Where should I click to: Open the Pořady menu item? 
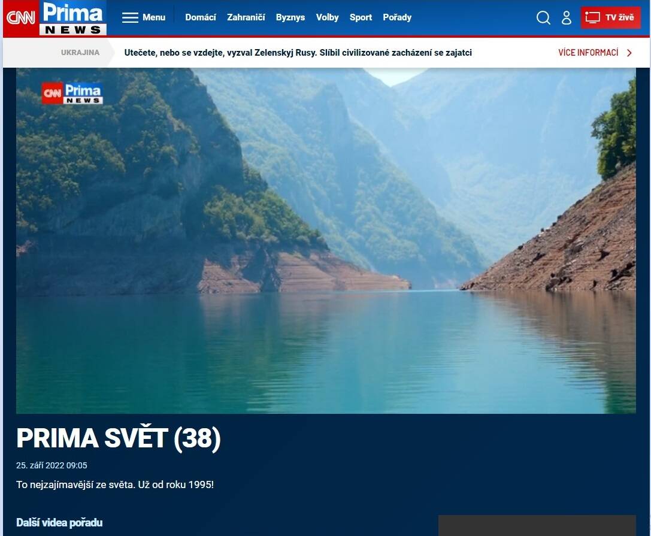397,17
